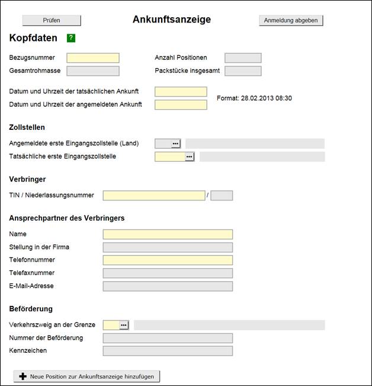Click the 'Beförderung' section heading
The image size is (372, 386).
31,309
